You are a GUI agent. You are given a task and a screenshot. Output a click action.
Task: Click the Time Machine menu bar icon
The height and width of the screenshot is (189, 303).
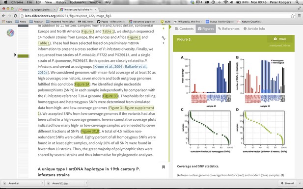point(213,2)
